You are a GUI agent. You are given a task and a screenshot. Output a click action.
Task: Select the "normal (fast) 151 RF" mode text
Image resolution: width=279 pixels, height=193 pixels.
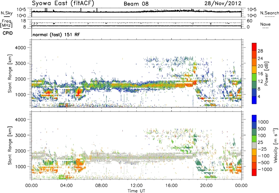[56, 34]
